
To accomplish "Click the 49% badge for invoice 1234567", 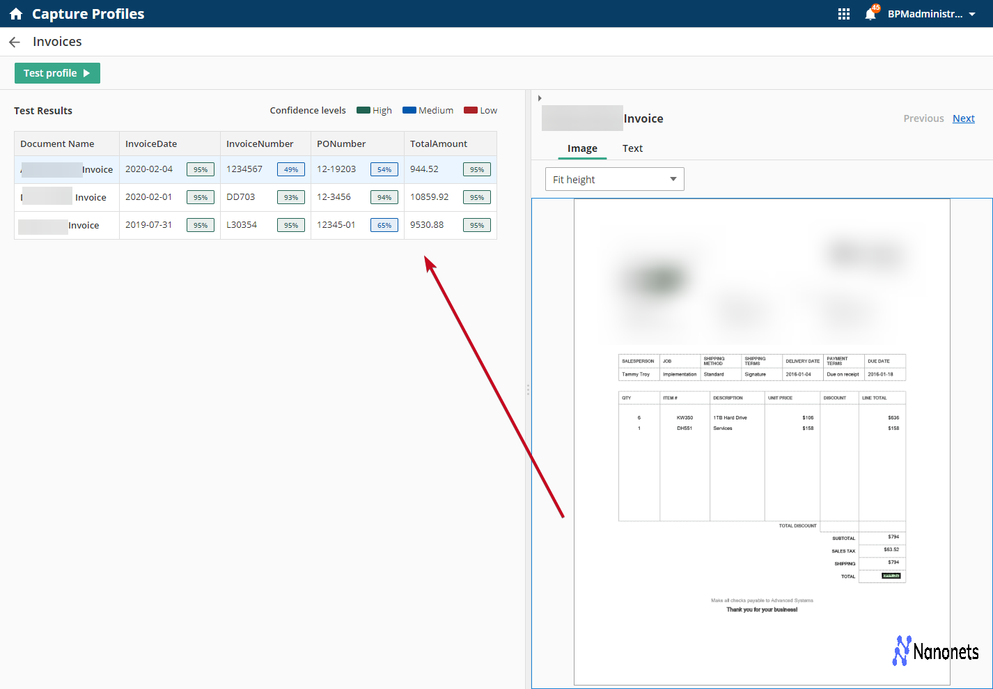I will pyautogui.click(x=290, y=169).
